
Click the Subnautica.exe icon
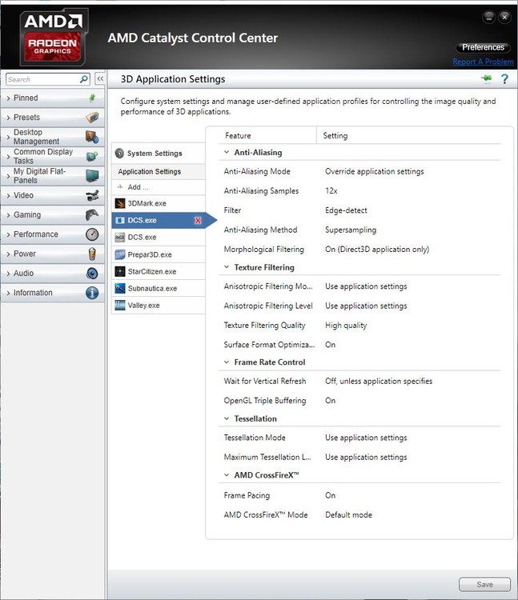coord(120,288)
